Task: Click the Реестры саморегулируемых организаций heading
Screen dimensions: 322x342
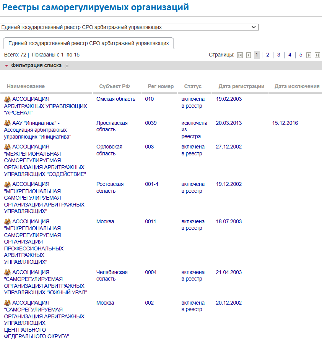Action: (x=96, y=7)
